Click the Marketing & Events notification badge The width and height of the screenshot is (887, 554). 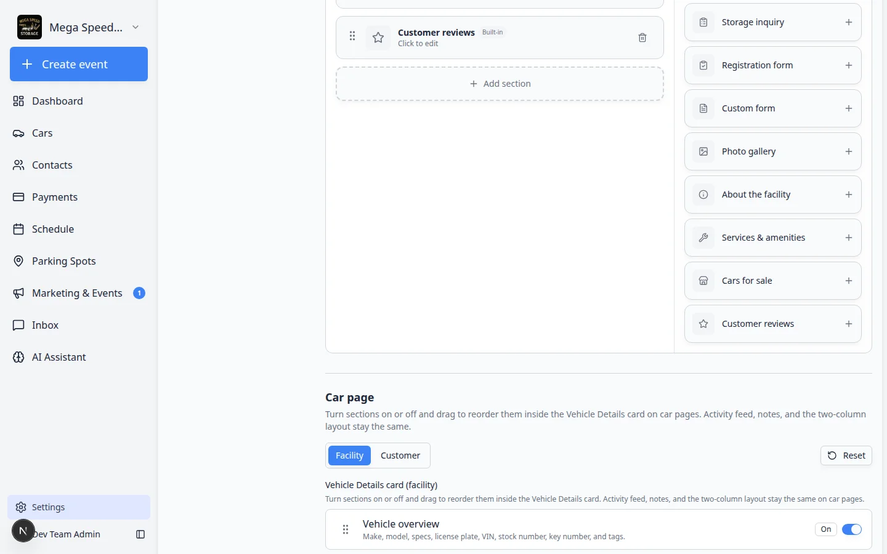click(x=139, y=293)
